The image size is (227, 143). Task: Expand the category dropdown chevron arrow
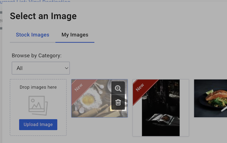tap(67, 68)
